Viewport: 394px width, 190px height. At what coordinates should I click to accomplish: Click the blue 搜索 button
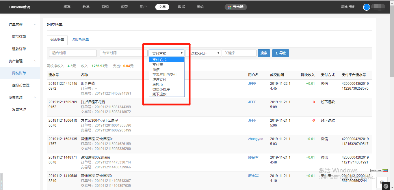(x=263, y=53)
